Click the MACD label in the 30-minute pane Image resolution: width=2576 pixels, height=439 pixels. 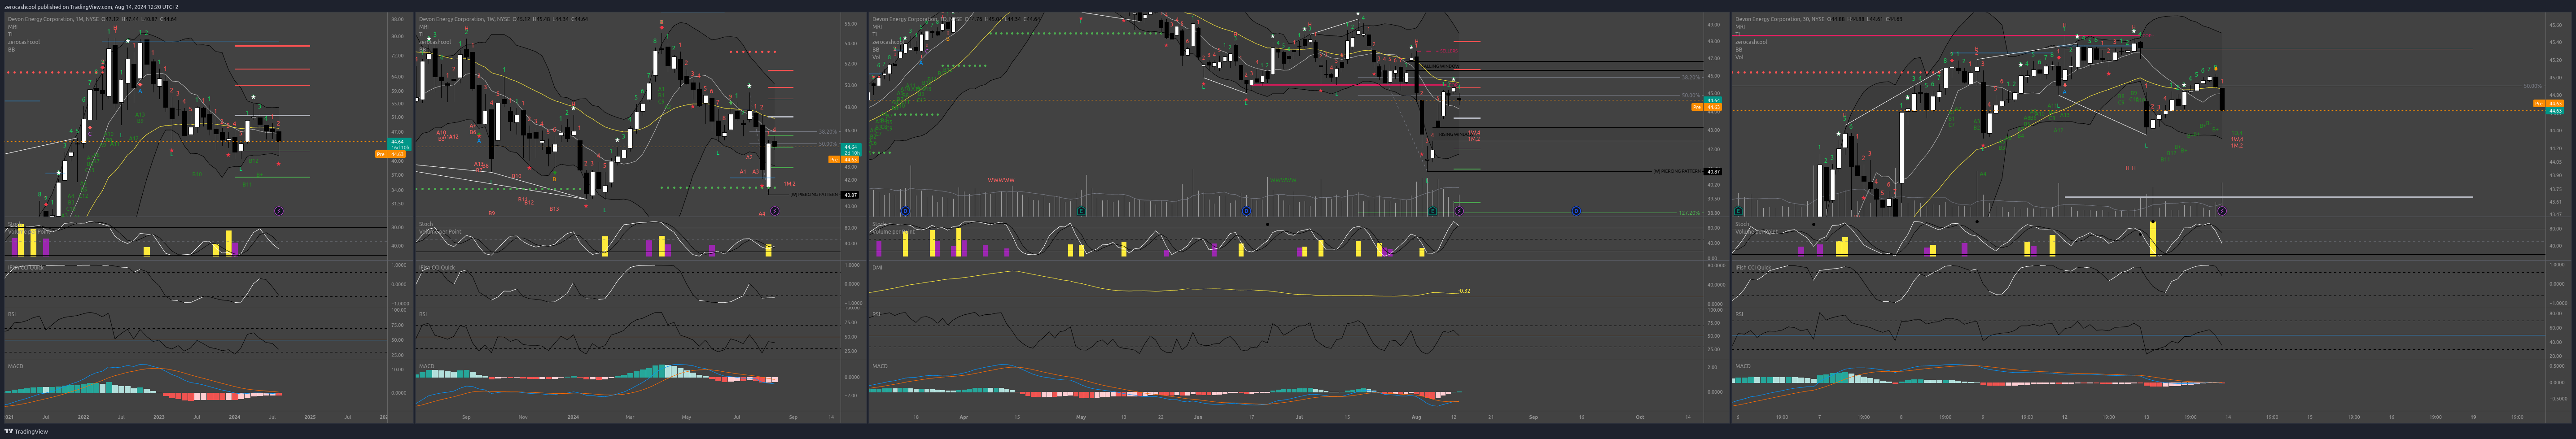click(x=1743, y=366)
